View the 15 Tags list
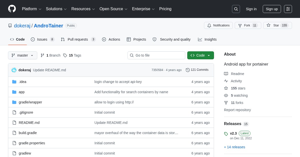 point(72,55)
